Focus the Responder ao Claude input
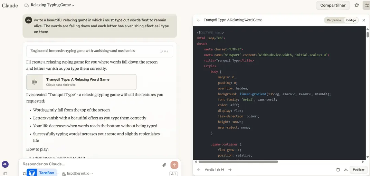 click(90, 164)
